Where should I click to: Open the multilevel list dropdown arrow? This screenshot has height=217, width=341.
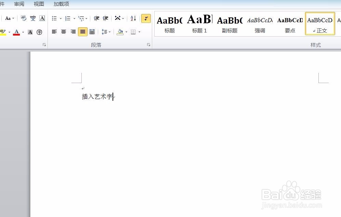click(86, 18)
